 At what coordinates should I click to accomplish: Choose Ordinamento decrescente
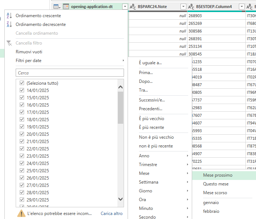click(x=40, y=24)
